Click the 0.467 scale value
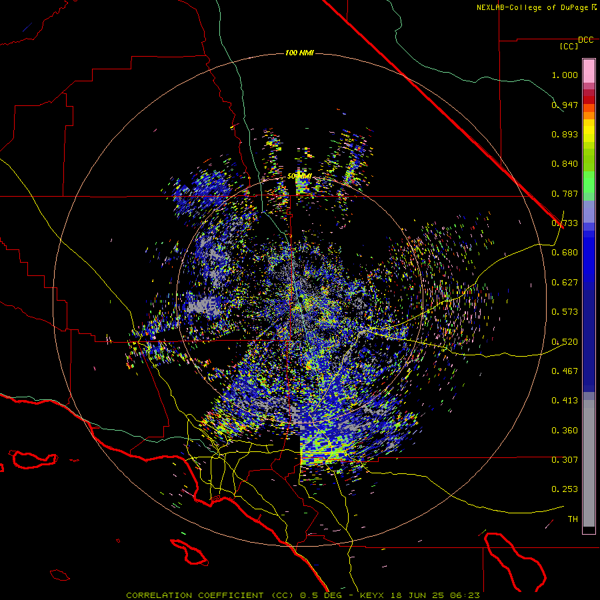This screenshot has width=600, height=600. 565,371
